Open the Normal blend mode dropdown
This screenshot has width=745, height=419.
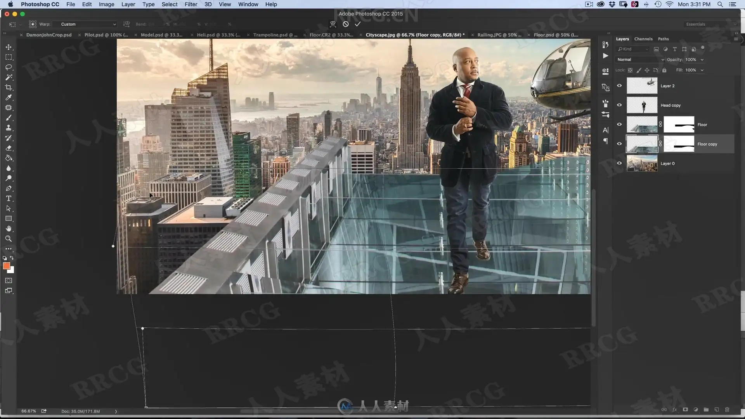[x=640, y=59]
